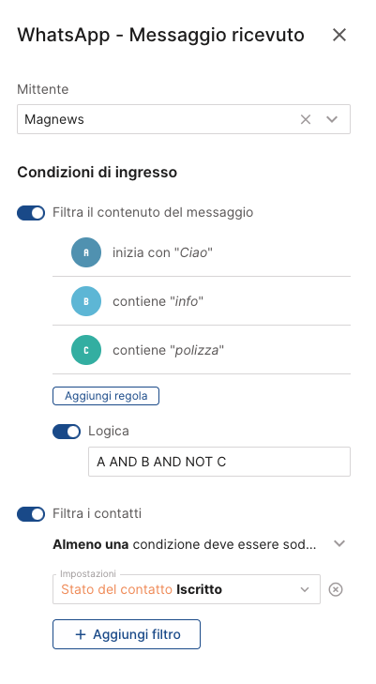Open rule contiene "info"
376x684 pixels.
tap(202, 301)
